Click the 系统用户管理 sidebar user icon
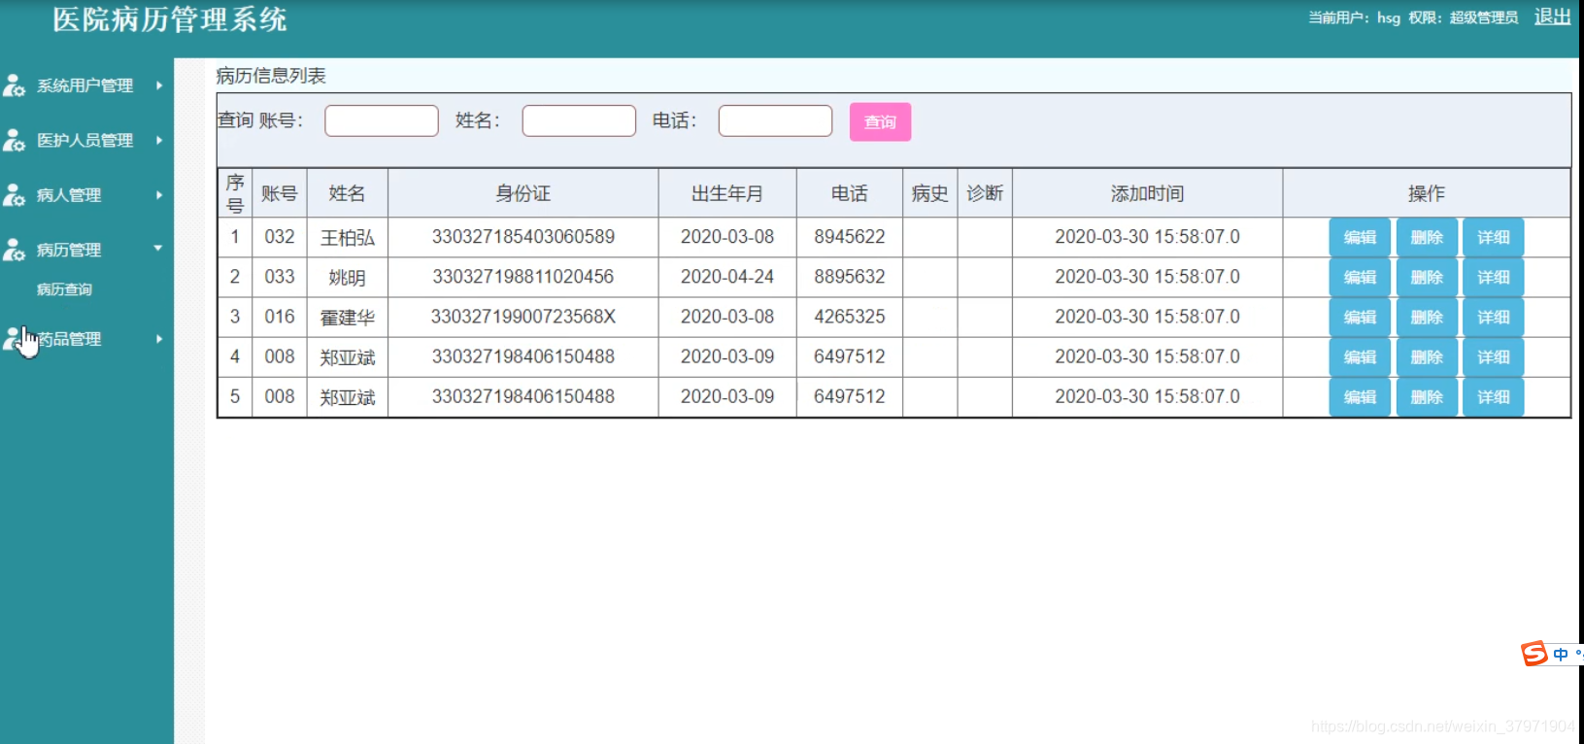1584x744 pixels. (x=14, y=86)
